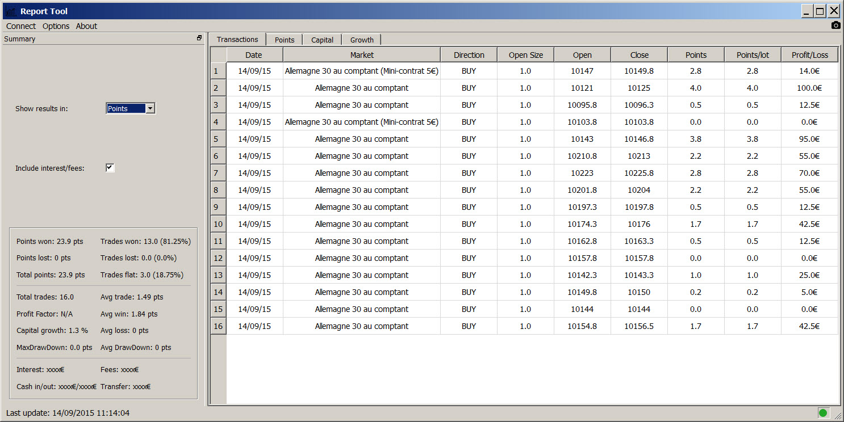Select row 16 via its row header

[218, 326]
